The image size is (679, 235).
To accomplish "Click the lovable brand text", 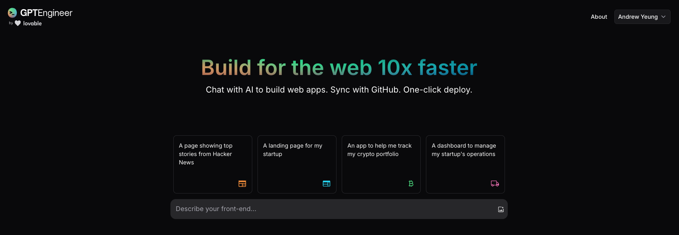I will (x=32, y=24).
